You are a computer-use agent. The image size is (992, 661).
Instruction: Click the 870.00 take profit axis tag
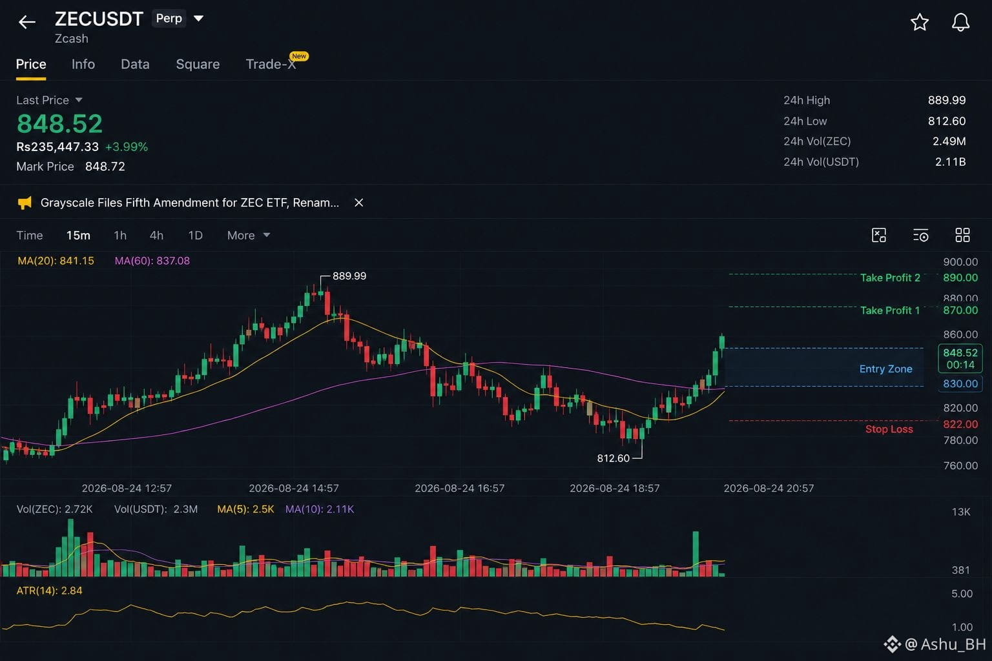point(960,310)
